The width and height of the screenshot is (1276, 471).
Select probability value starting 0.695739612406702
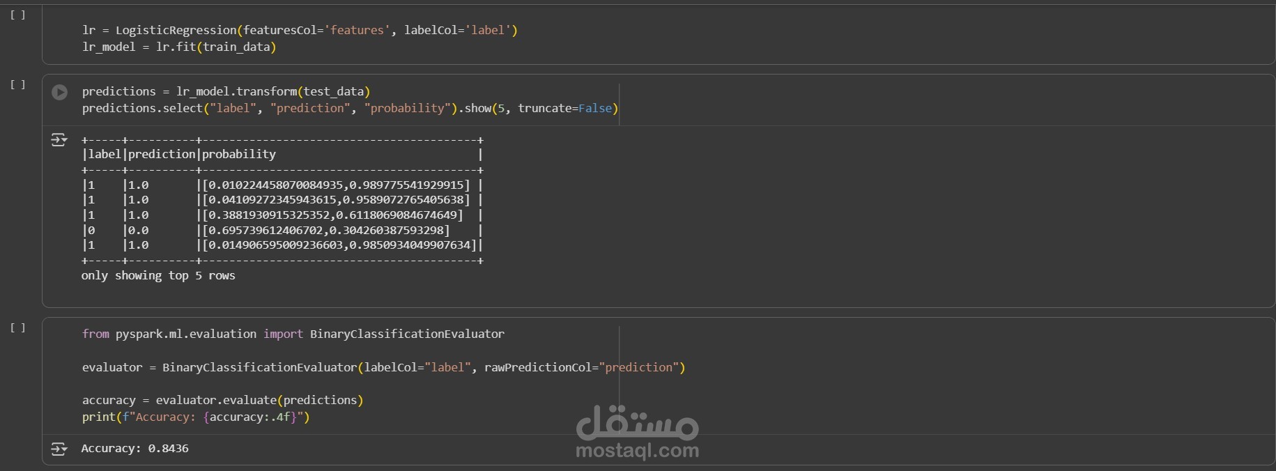pyautogui.click(x=326, y=230)
